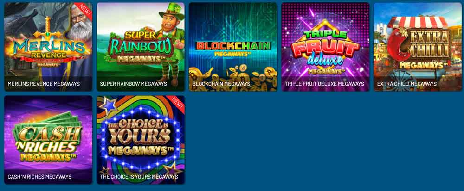Click the 'TRIPLE FRUIT DELUXE MEGAWAYS' caption

pyautogui.click(x=324, y=84)
